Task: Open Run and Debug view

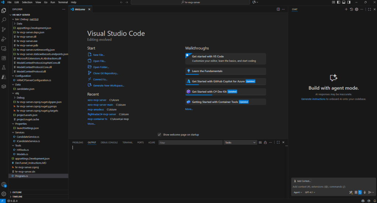Action: point(4,39)
